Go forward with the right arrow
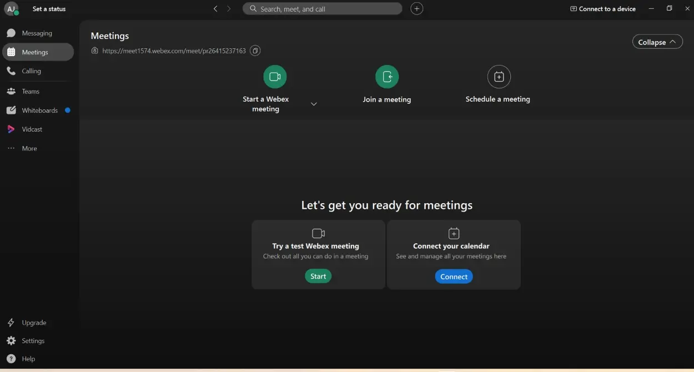 229,9
